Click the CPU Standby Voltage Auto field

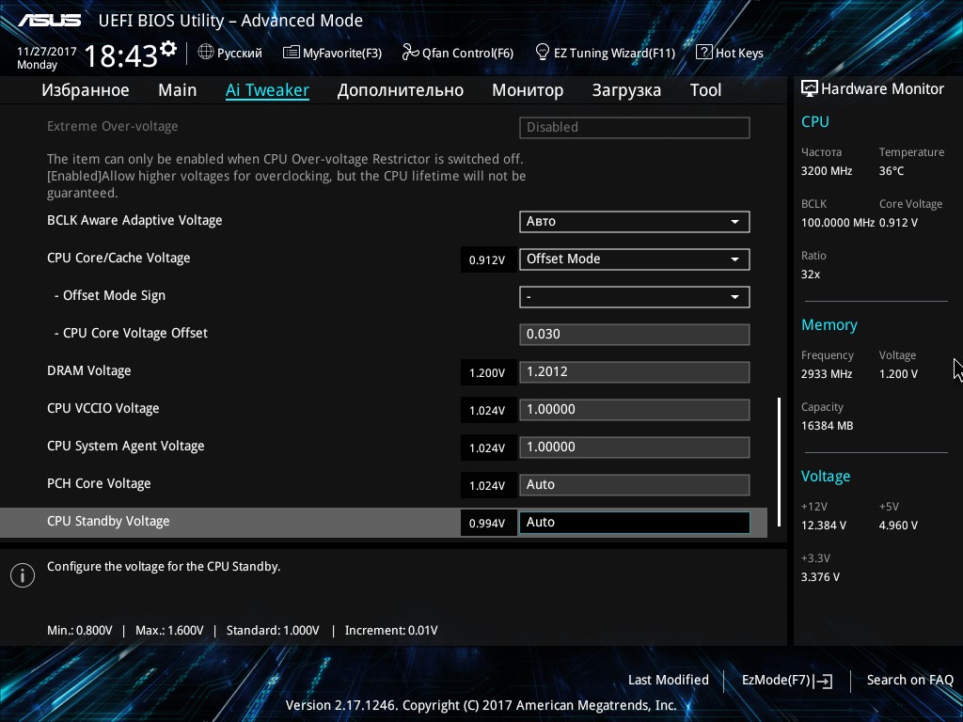point(635,523)
